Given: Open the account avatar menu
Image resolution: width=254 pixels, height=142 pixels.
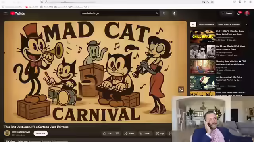Looking at the screenshot, I should pyautogui.click(x=247, y=13).
